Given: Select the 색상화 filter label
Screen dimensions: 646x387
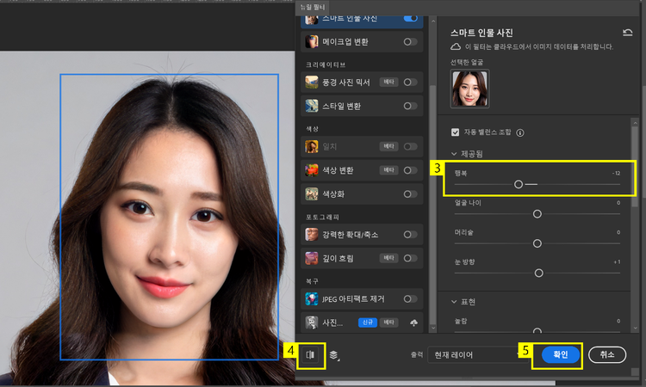Looking at the screenshot, I should point(333,194).
